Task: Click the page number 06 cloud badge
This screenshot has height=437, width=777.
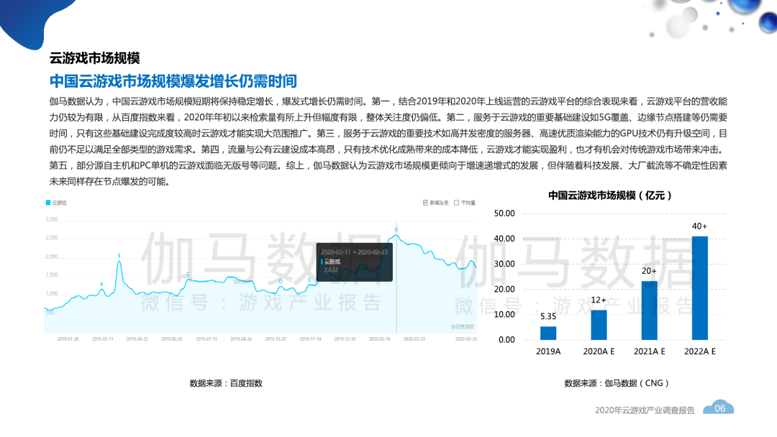Action: [719, 408]
